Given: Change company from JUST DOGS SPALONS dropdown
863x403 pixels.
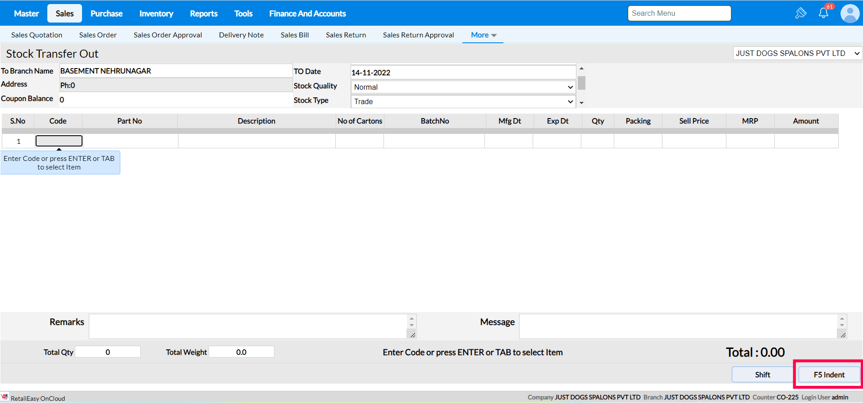Looking at the screenshot, I should (x=797, y=53).
